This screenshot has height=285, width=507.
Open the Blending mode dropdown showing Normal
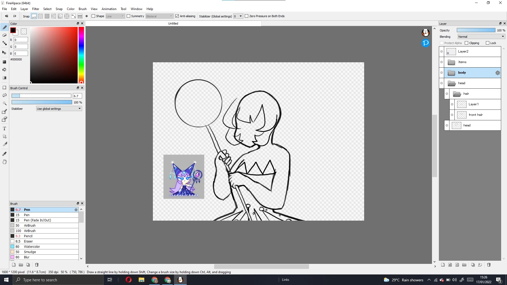[481, 36]
